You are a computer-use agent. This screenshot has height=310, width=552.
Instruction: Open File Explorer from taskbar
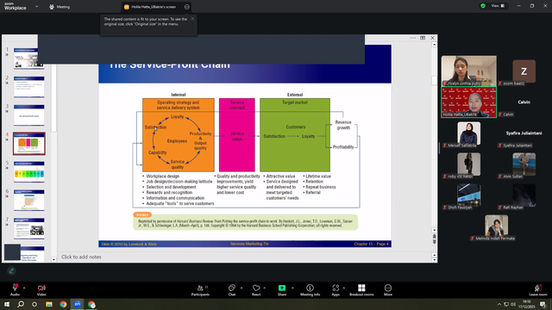(49, 304)
